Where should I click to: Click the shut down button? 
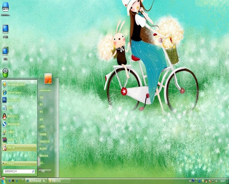43,171
